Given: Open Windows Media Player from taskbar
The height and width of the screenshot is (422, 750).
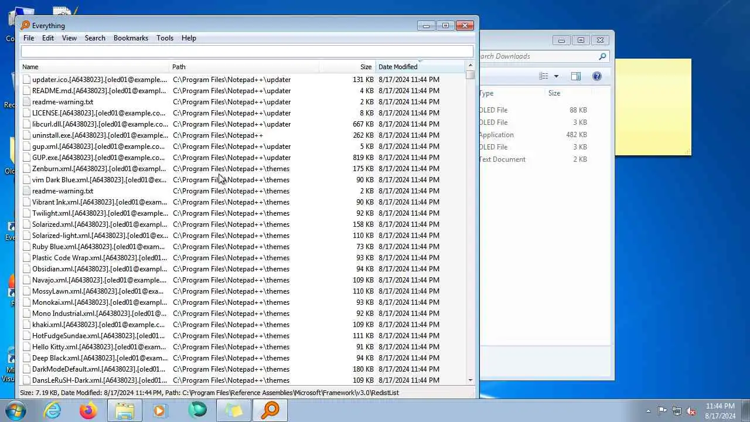Looking at the screenshot, I should coord(161,411).
